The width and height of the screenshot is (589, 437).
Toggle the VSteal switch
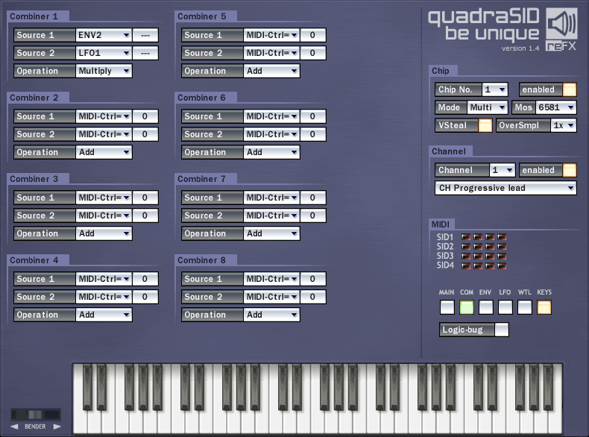point(485,125)
